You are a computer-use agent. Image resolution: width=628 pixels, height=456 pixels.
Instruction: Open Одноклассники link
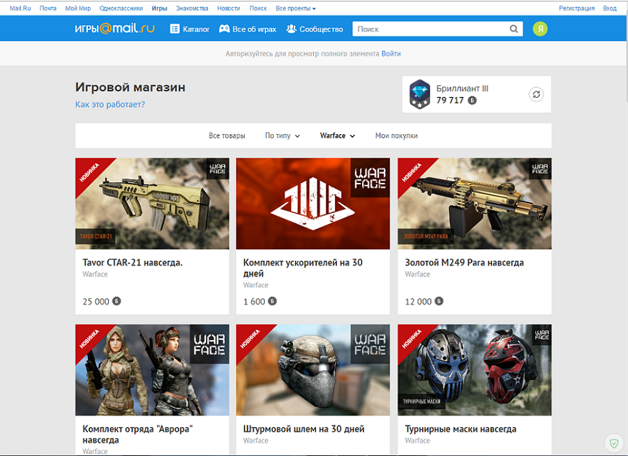[x=121, y=8]
